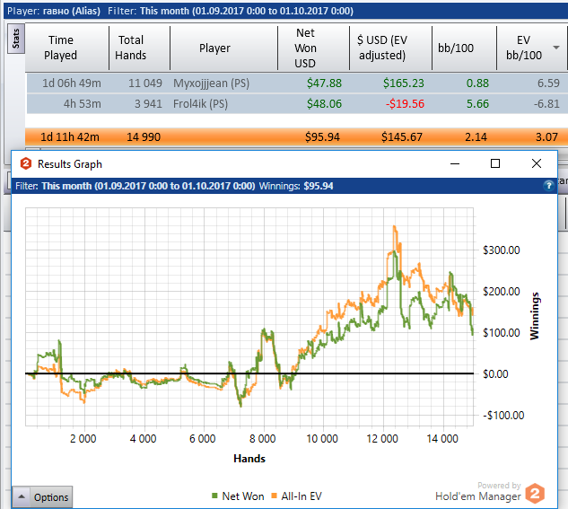
Task: Click the 11 049 total hands cell
Action: 144,83
